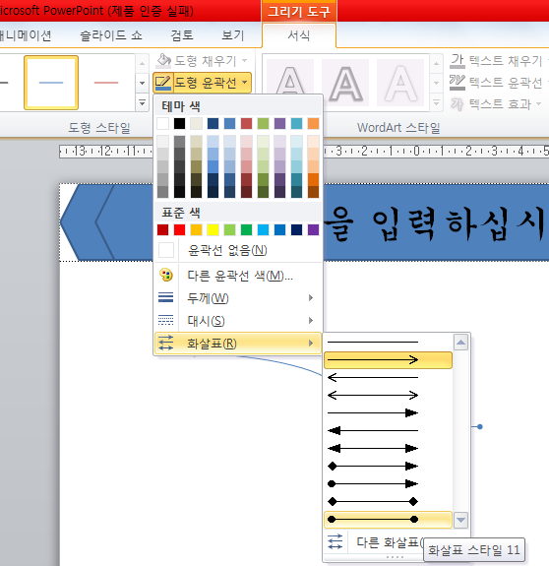Select the open double-headed arrow style
Image resolution: width=549 pixels, height=566 pixels.
[388, 396]
